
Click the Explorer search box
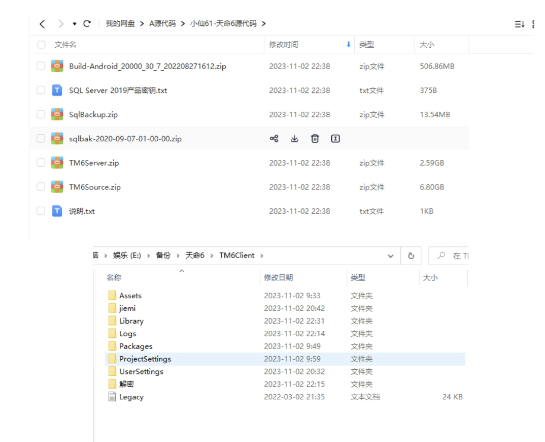tap(449, 256)
